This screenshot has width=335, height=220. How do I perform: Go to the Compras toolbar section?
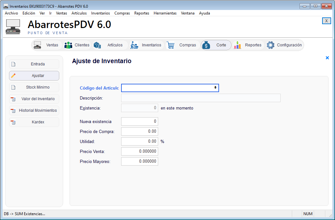(182, 45)
